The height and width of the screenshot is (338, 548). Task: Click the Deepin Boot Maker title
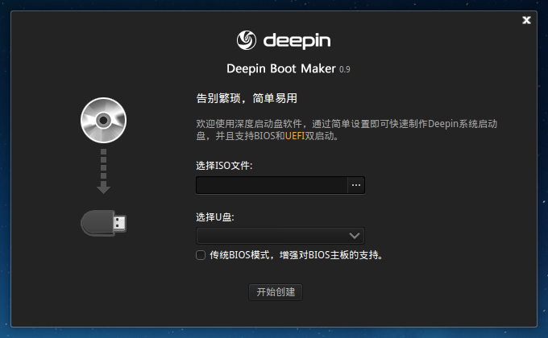pos(281,68)
